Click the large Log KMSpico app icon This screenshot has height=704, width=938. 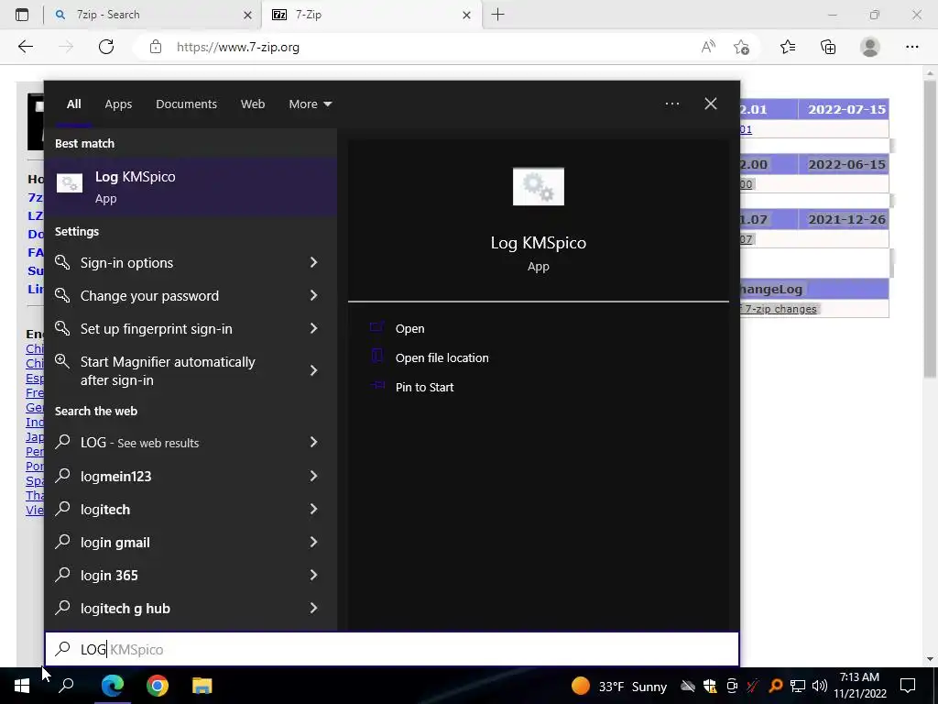click(538, 186)
